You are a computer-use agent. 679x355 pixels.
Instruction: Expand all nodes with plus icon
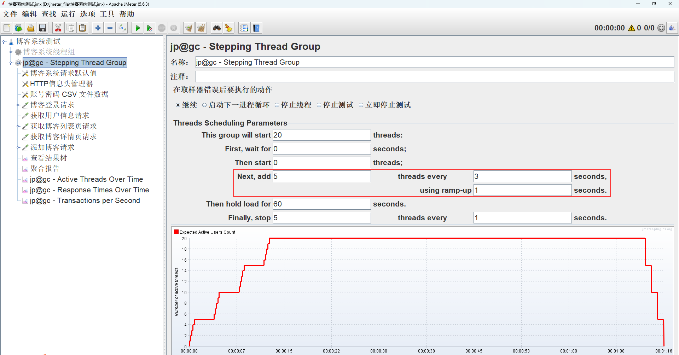(x=98, y=28)
